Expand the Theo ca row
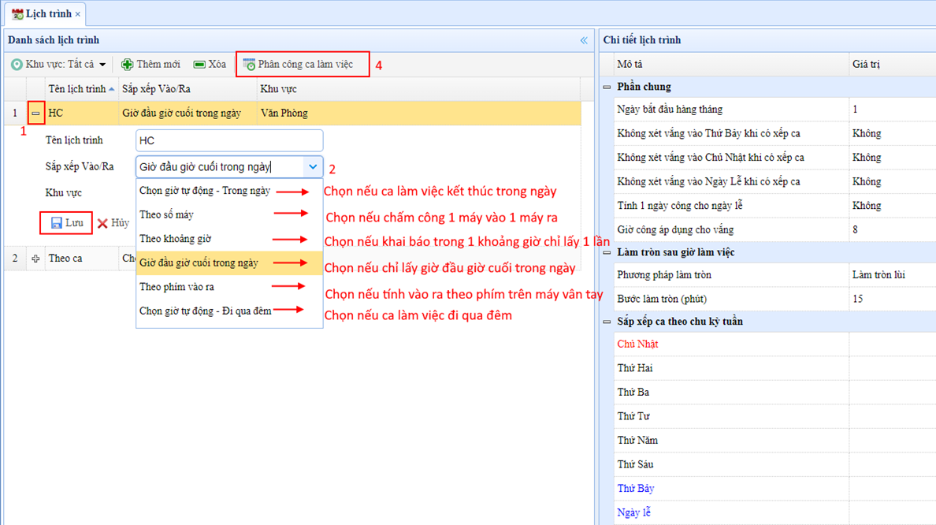Screen dimensions: 936x525 (x=35, y=259)
